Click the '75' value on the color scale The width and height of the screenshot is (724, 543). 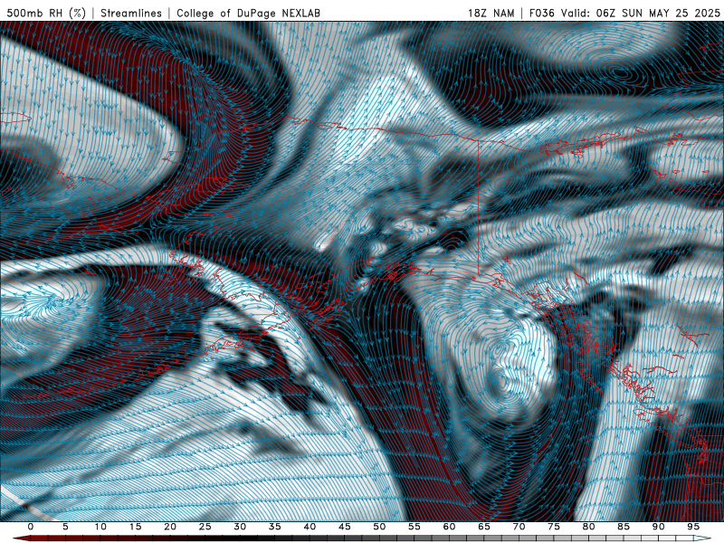[554, 527]
